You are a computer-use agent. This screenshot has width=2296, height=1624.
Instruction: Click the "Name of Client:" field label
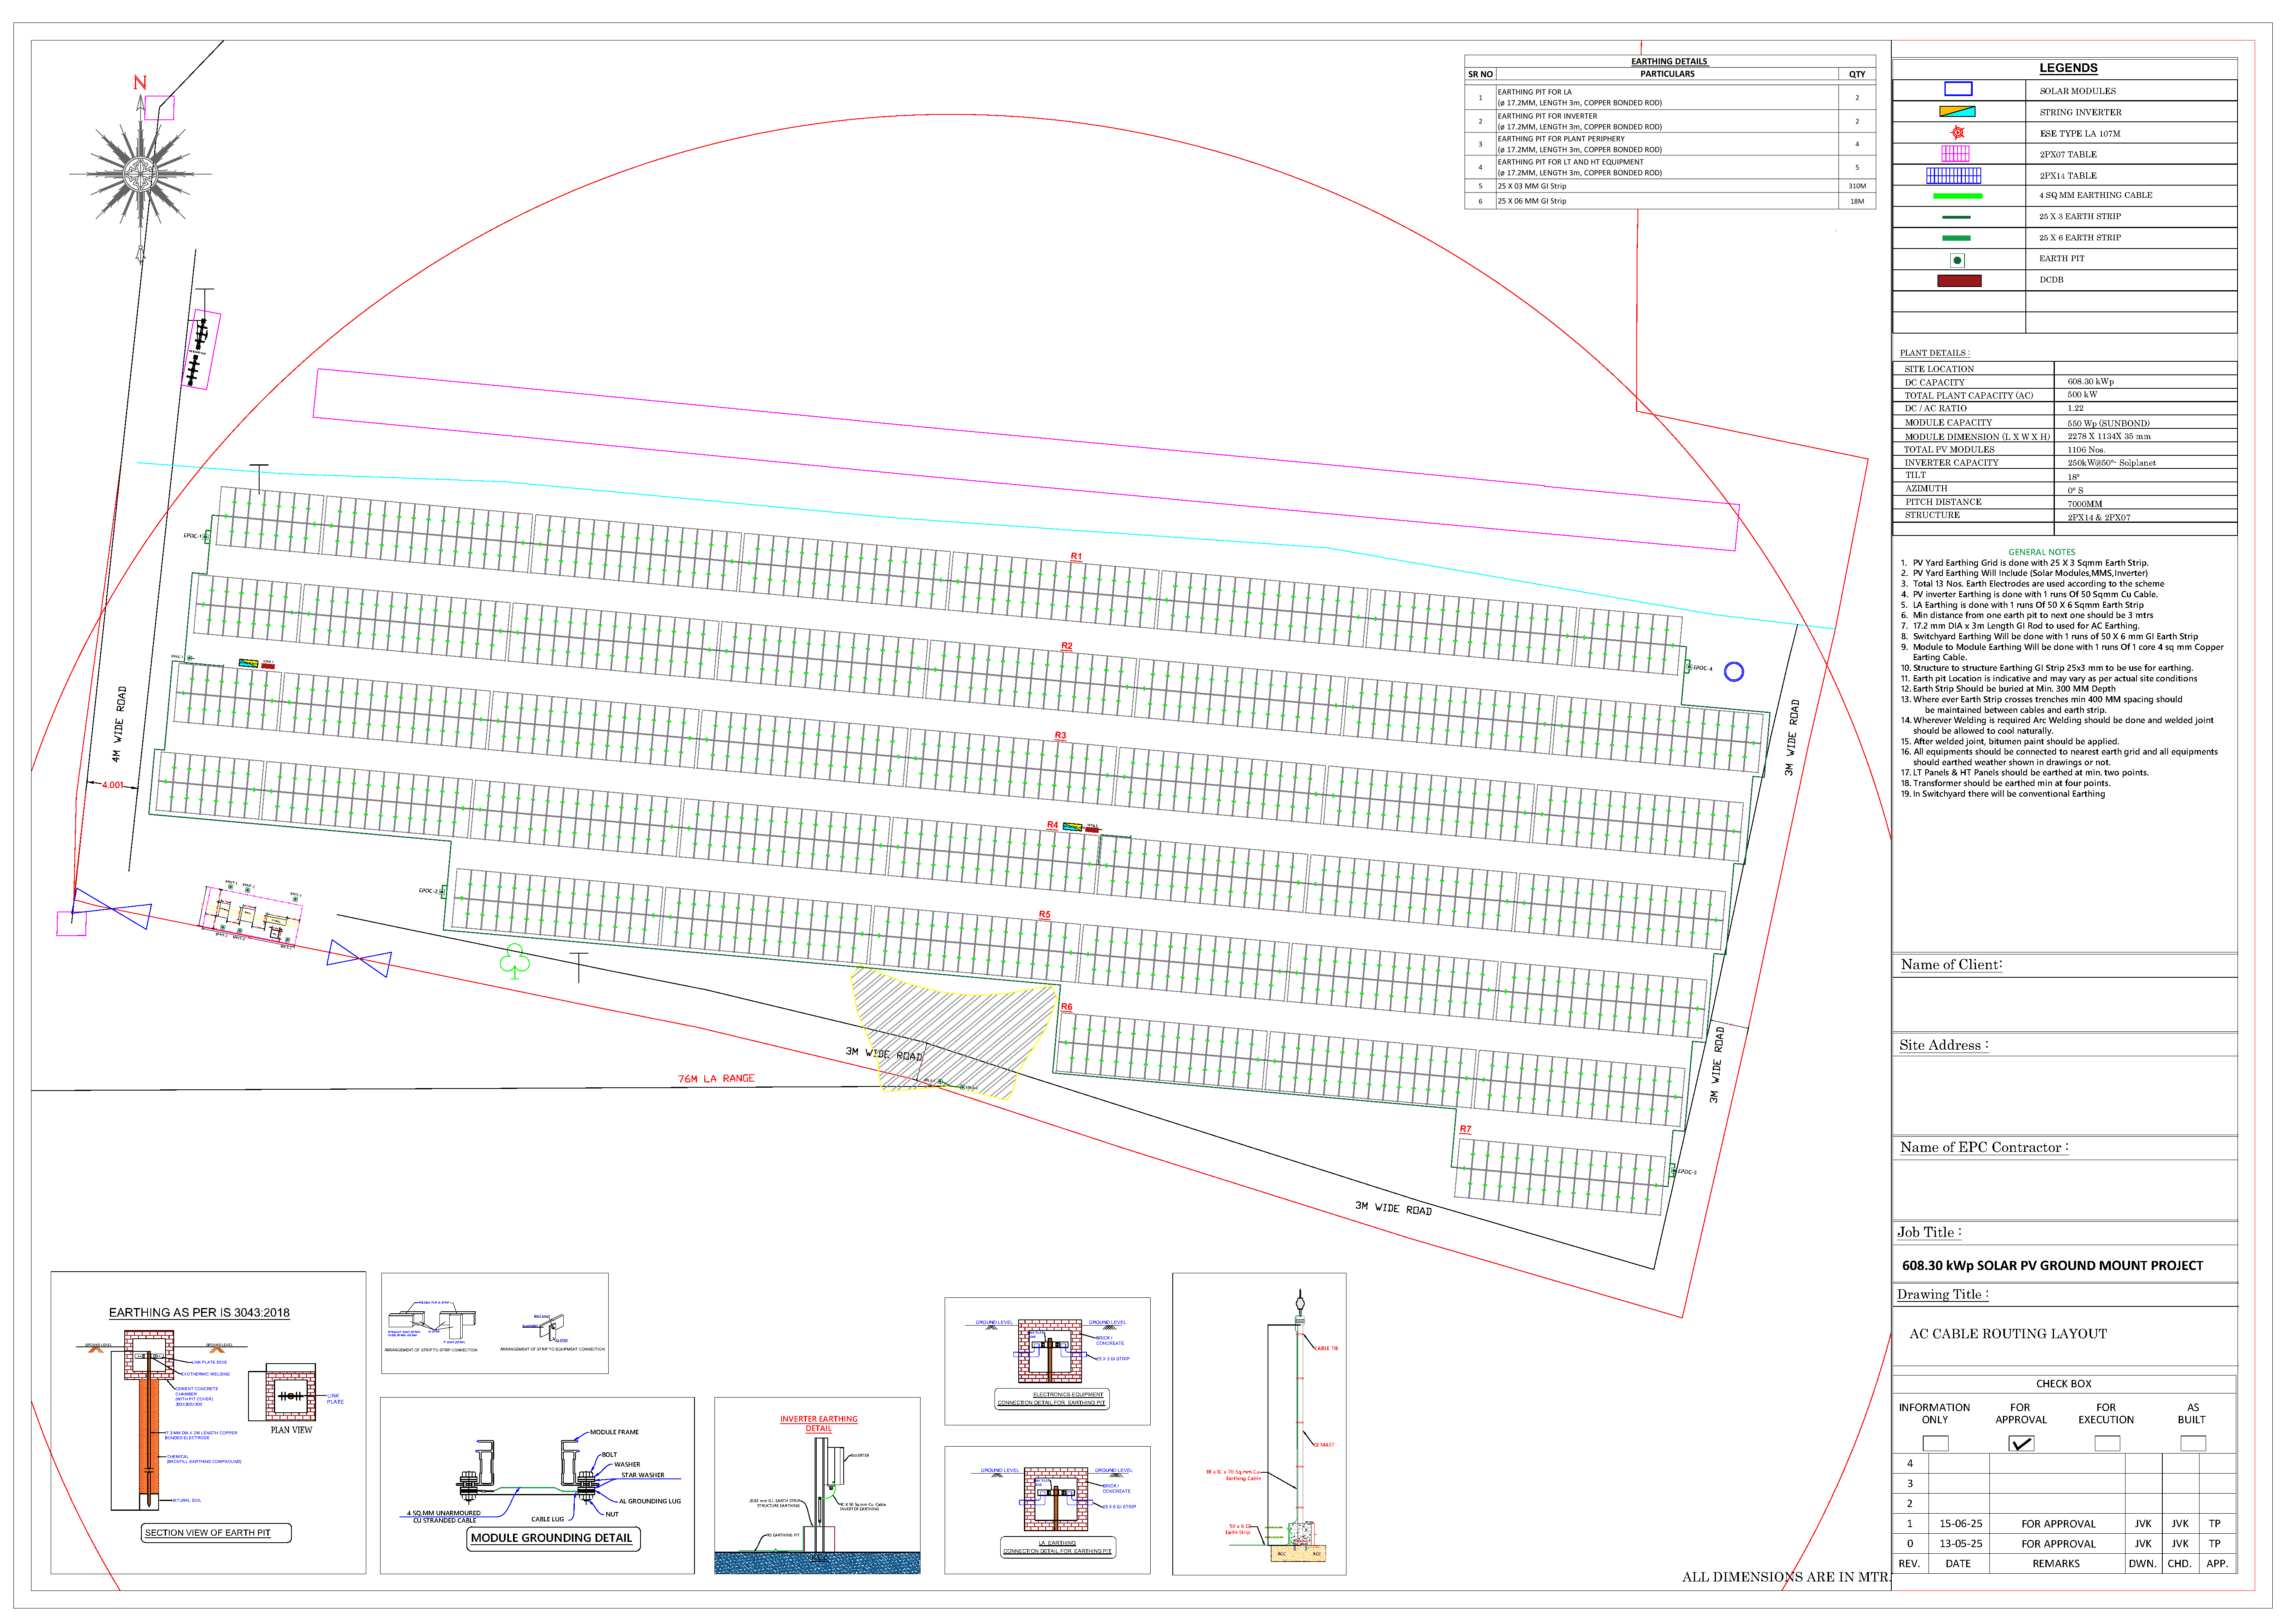pyautogui.click(x=1951, y=965)
